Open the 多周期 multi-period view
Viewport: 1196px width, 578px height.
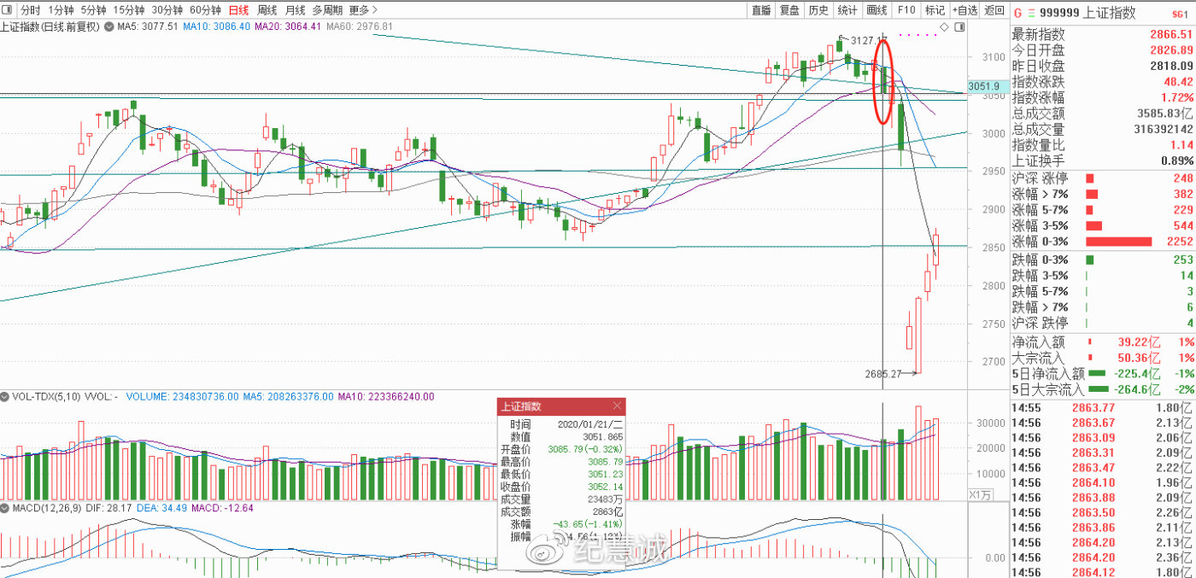[x=326, y=10]
